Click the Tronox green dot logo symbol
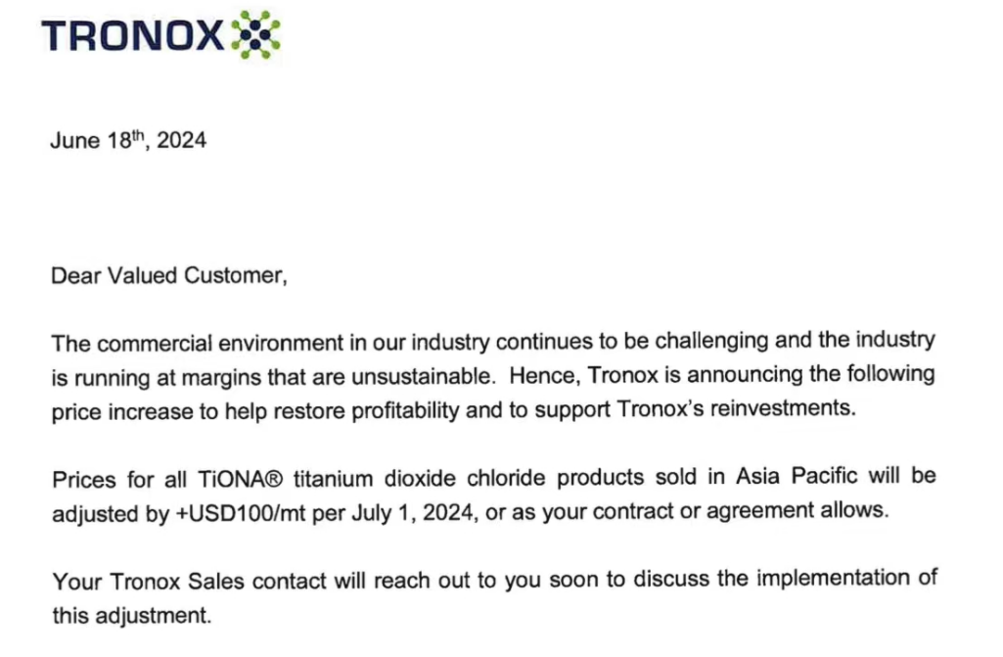 (255, 34)
